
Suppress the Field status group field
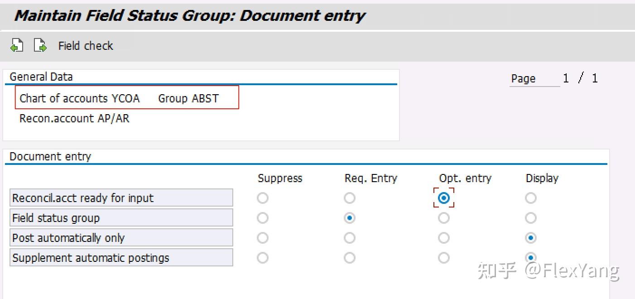263,218
